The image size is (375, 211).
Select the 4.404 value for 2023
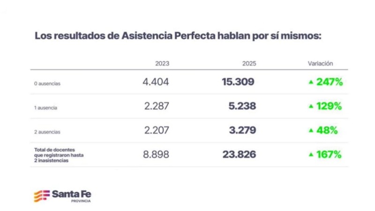(x=156, y=82)
